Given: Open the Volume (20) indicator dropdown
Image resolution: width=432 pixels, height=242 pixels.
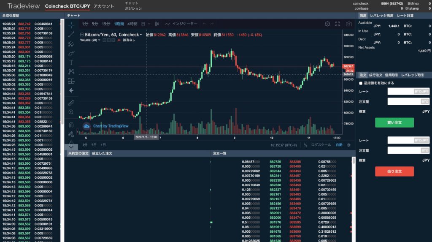Looking at the screenshot, I should point(100,40).
